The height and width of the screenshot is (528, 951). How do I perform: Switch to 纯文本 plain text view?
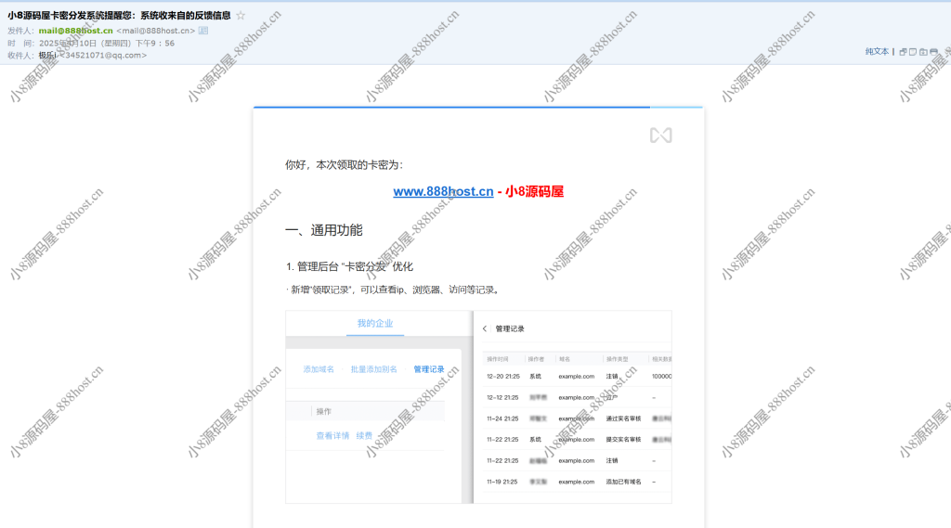pos(877,52)
